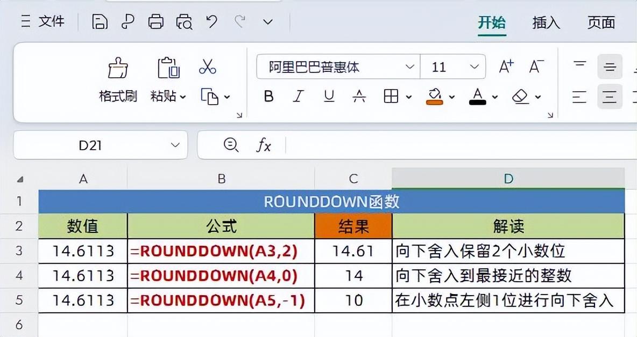Click the Clear eraser icon
This screenshot has height=337, width=637.
click(520, 97)
